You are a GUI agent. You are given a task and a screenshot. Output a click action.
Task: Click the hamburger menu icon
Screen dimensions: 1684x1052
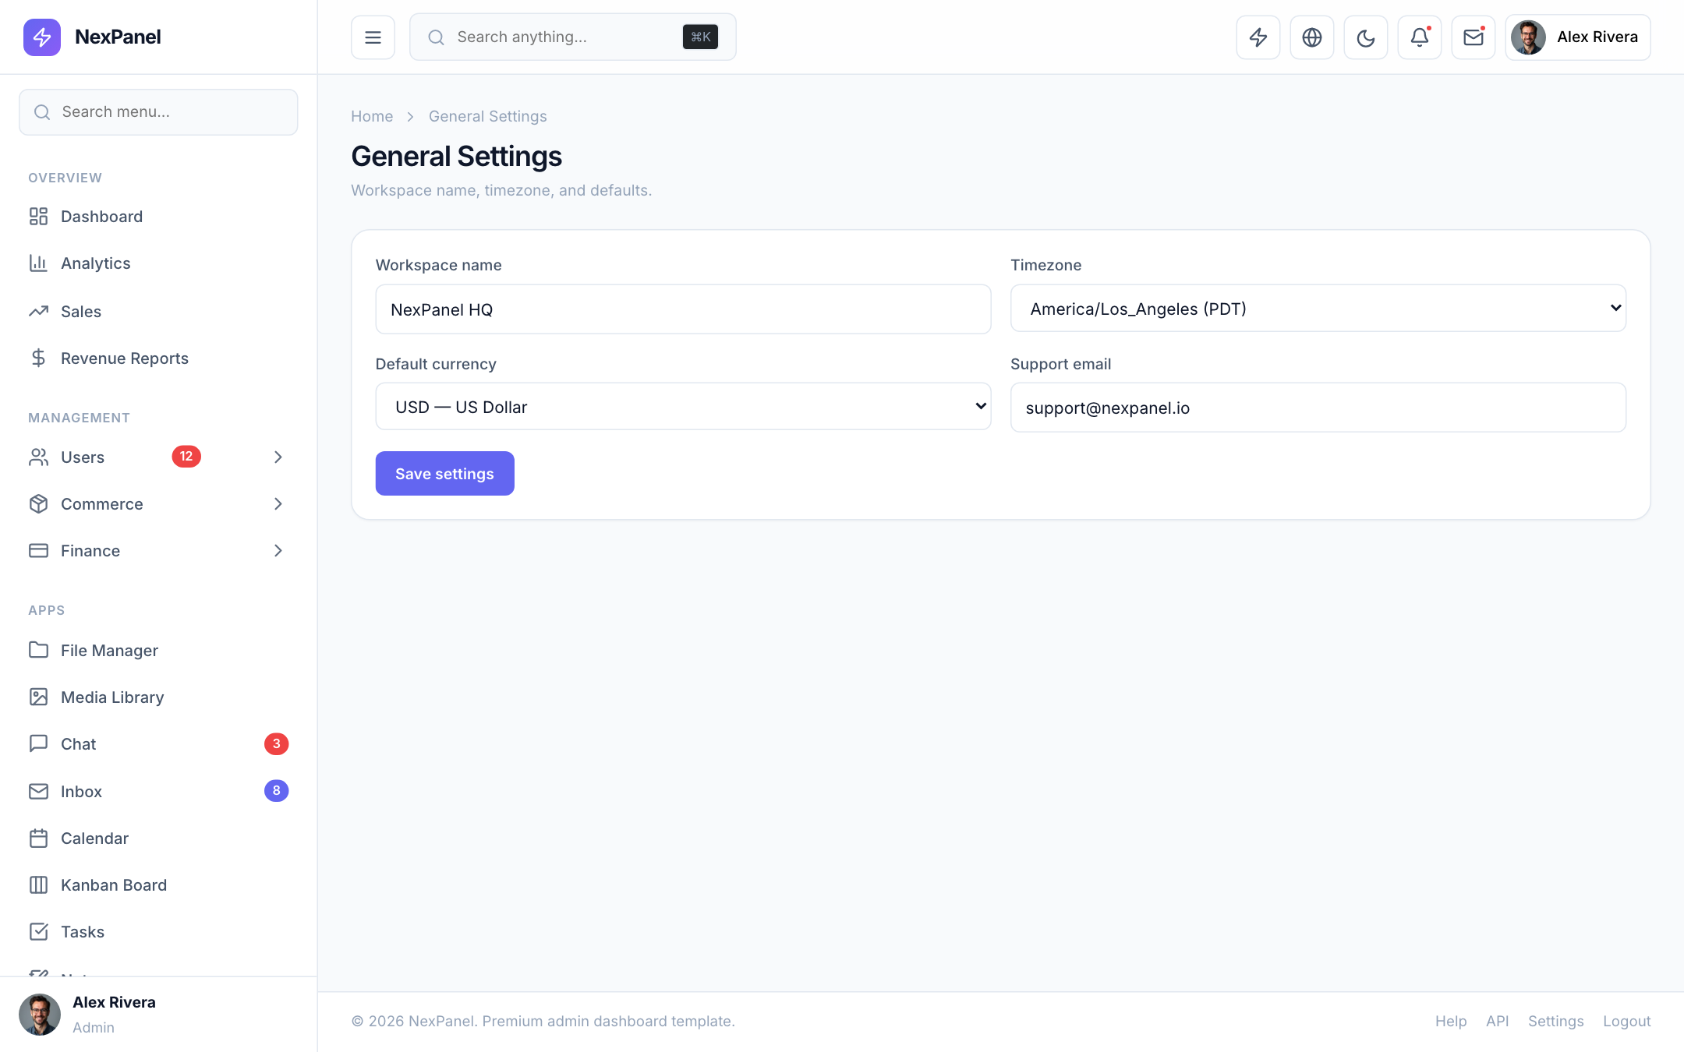point(373,37)
